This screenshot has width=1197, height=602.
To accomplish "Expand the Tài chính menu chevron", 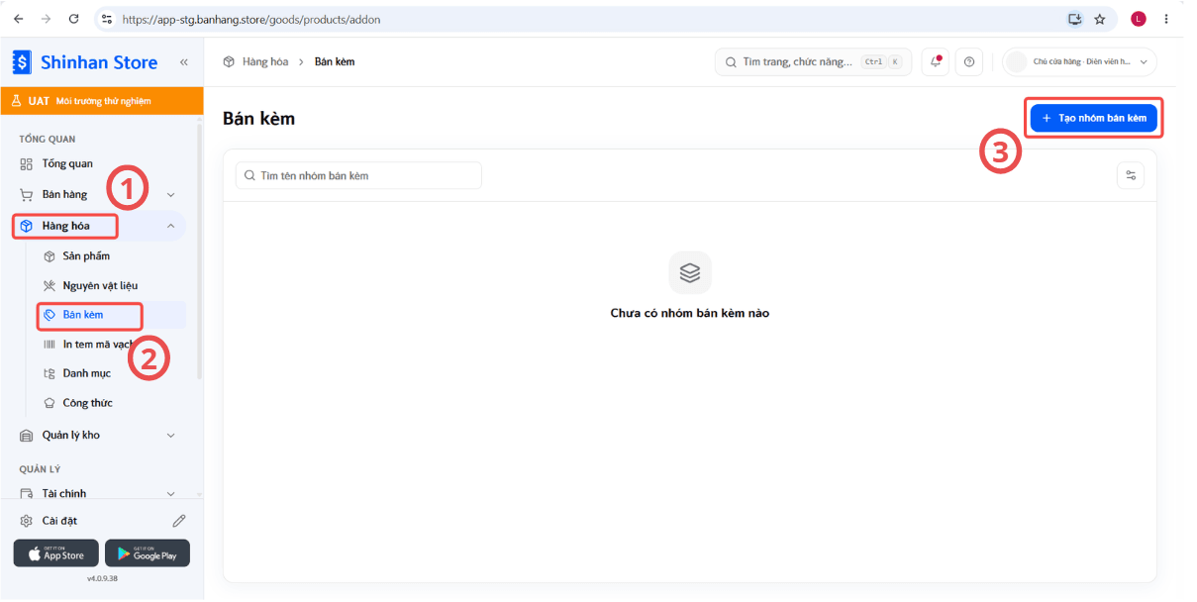I will point(170,493).
